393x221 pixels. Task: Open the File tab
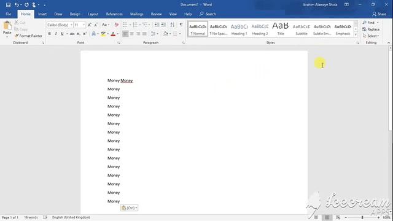8,14
